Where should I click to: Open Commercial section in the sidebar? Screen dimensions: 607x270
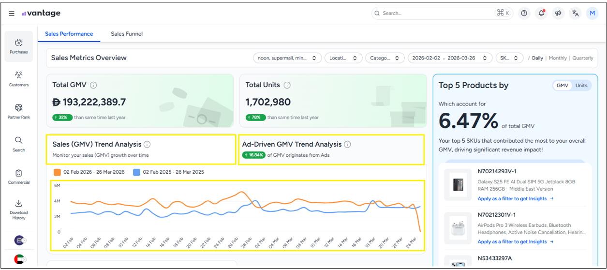[19, 177]
